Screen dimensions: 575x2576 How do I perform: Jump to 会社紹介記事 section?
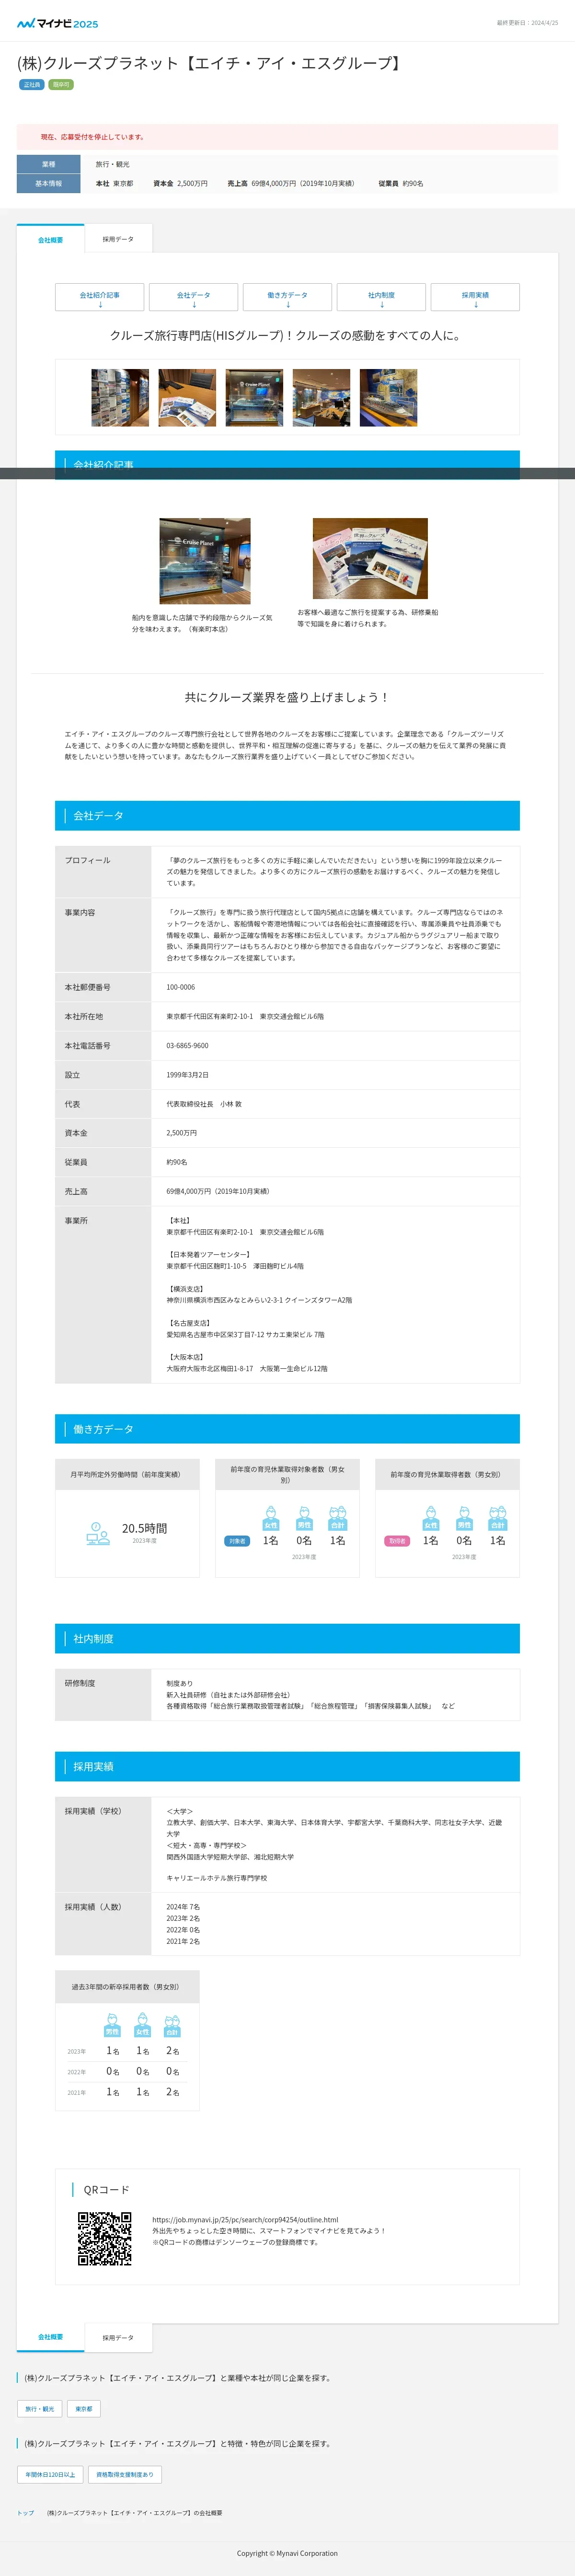100,298
